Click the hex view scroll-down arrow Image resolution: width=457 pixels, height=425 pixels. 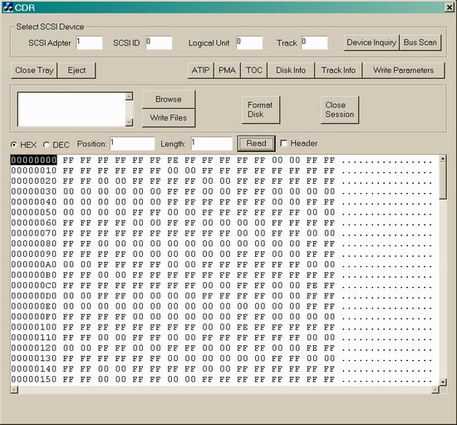443,382
